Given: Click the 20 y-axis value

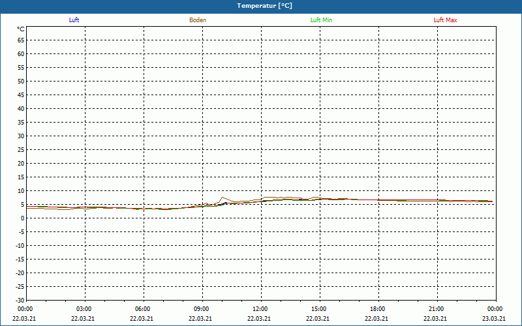Looking at the screenshot, I should coord(21,164).
